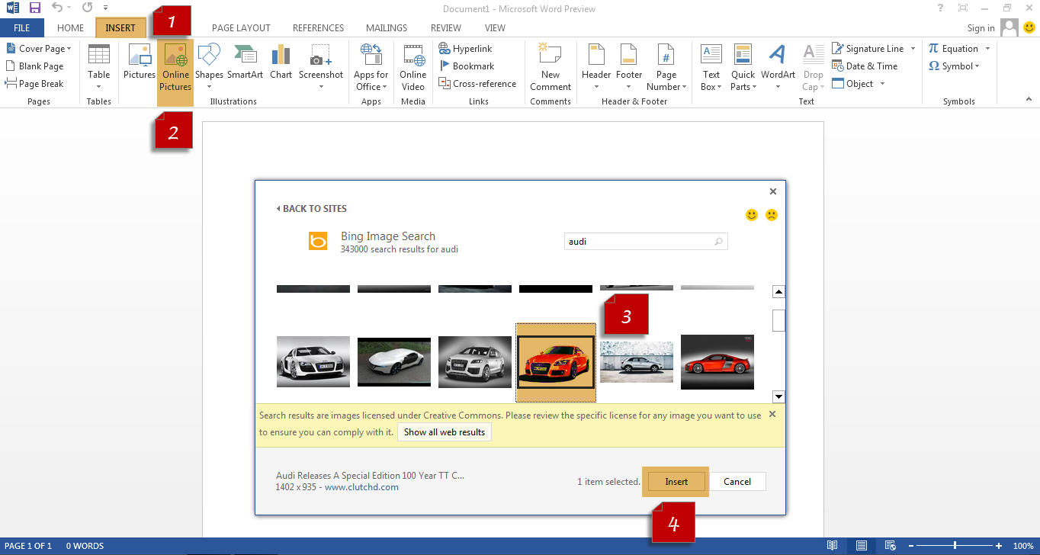Switch to the VIEW tab
The height and width of the screenshot is (555, 1040).
point(495,28)
